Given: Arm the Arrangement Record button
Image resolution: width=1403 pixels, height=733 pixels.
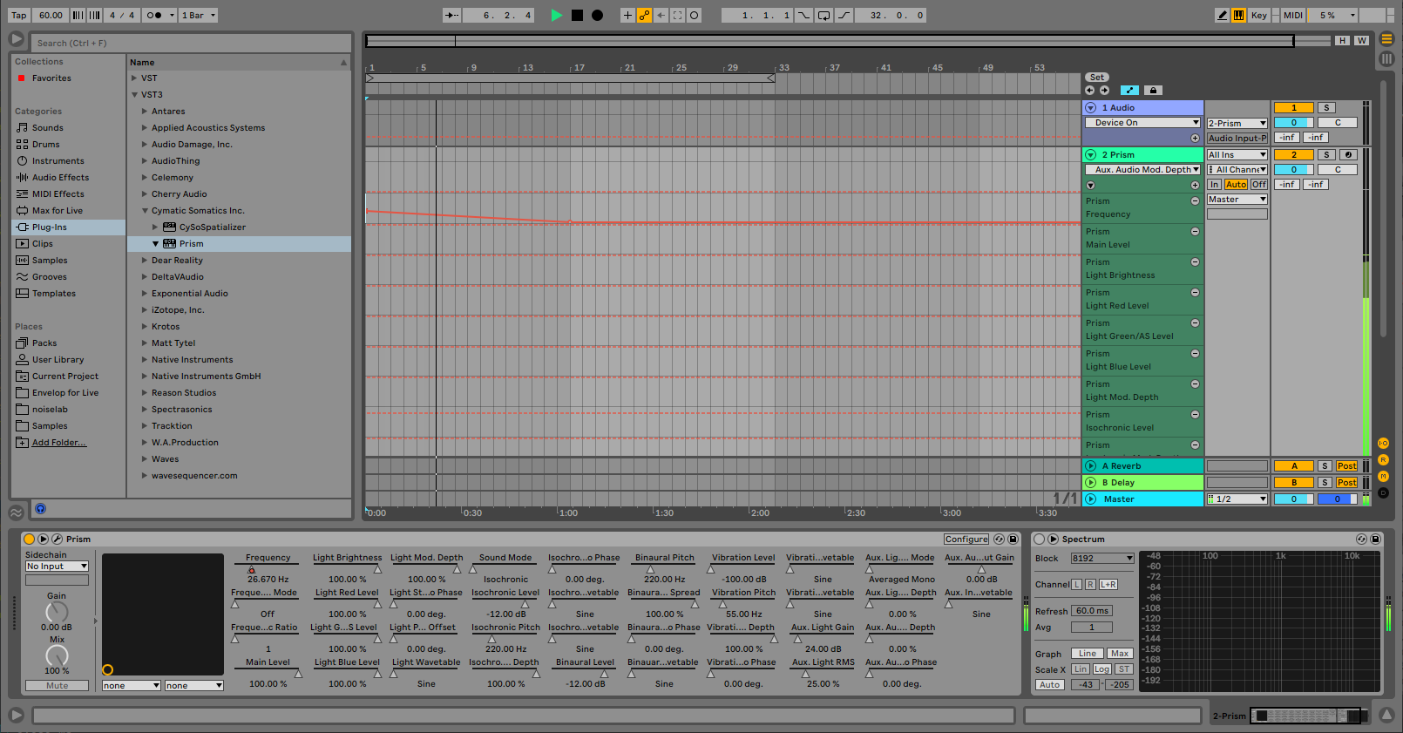Looking at the screenshot, I should tap(597, 15).
